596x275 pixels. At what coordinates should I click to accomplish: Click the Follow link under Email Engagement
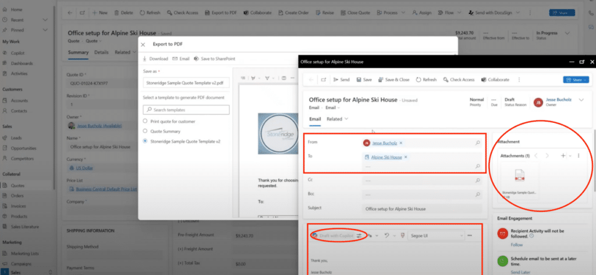click(x=517, y=245)
